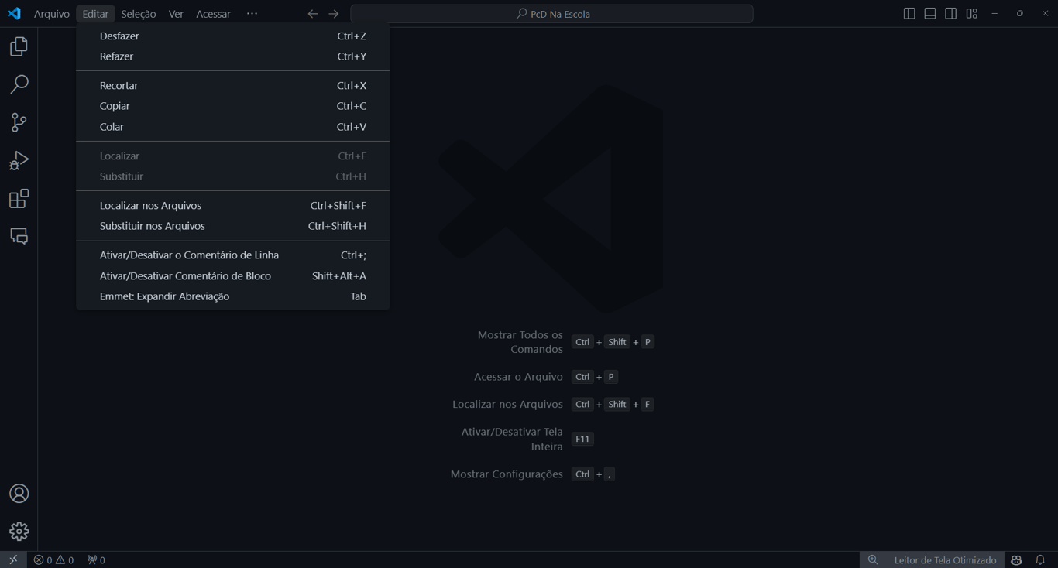Click the Mostrar Todos os Comandos label
Screen dimensions: 1058x568
(520, 342)
